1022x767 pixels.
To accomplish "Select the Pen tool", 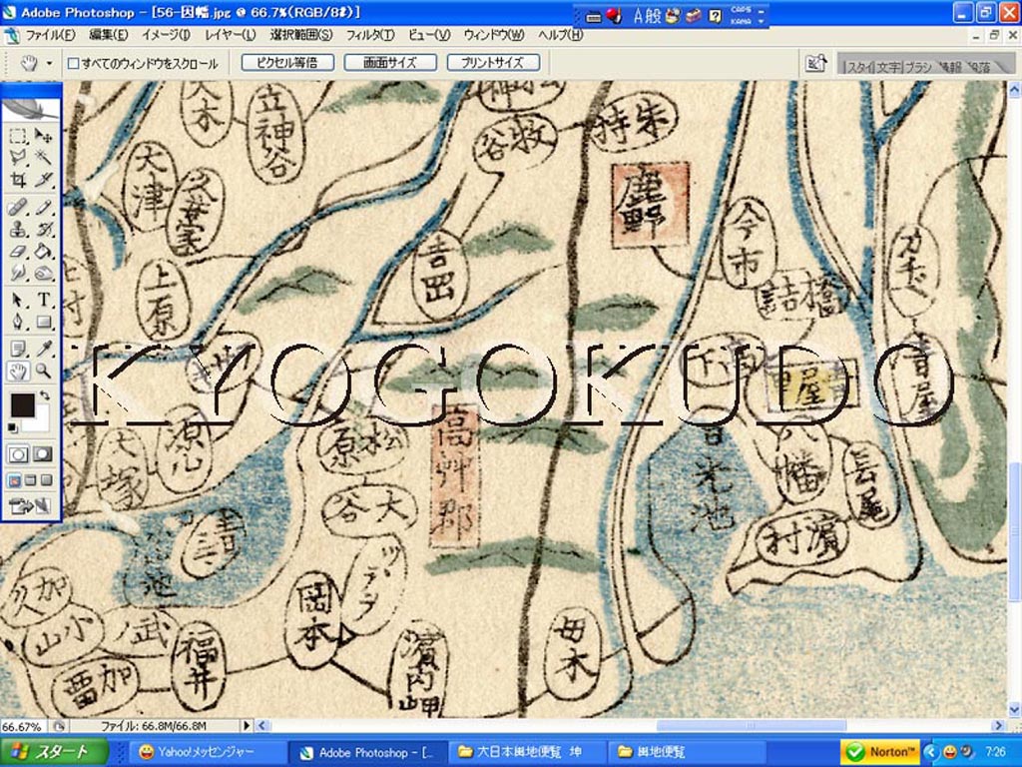I will point(18,322).
